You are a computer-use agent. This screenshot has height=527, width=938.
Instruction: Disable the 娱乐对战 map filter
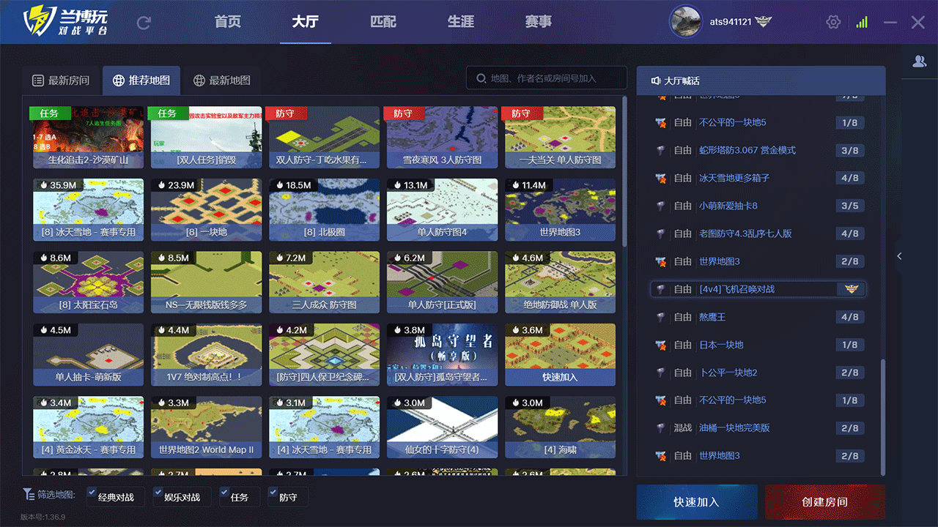pos(158,492)
